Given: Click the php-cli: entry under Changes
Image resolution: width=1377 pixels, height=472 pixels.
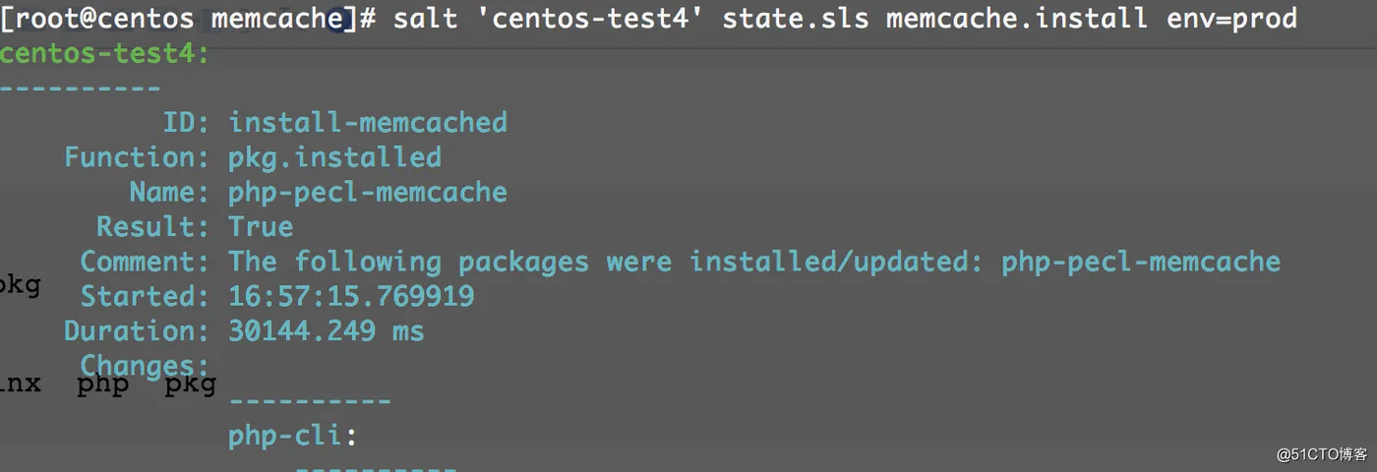Looking at the screenshot, I should (292, 436).
